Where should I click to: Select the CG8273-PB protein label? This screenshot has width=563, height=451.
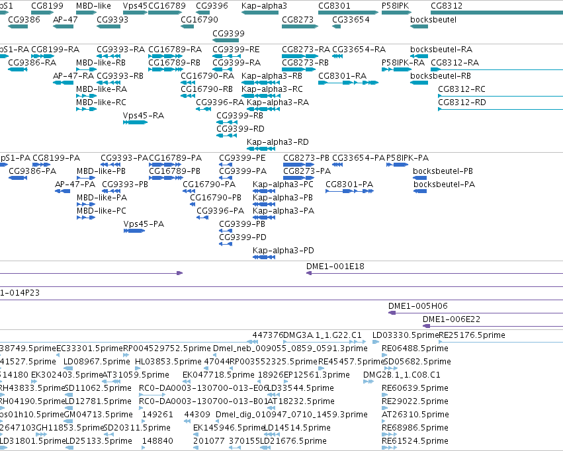[306, 158]
